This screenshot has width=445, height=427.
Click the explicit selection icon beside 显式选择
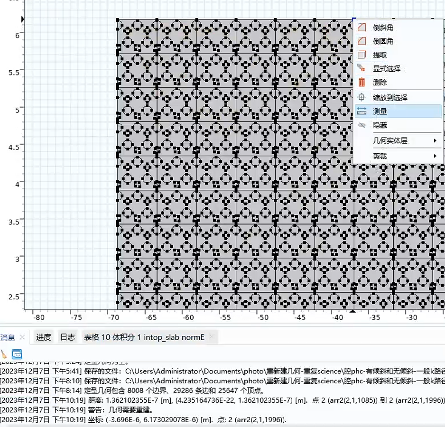pos(362,68)
